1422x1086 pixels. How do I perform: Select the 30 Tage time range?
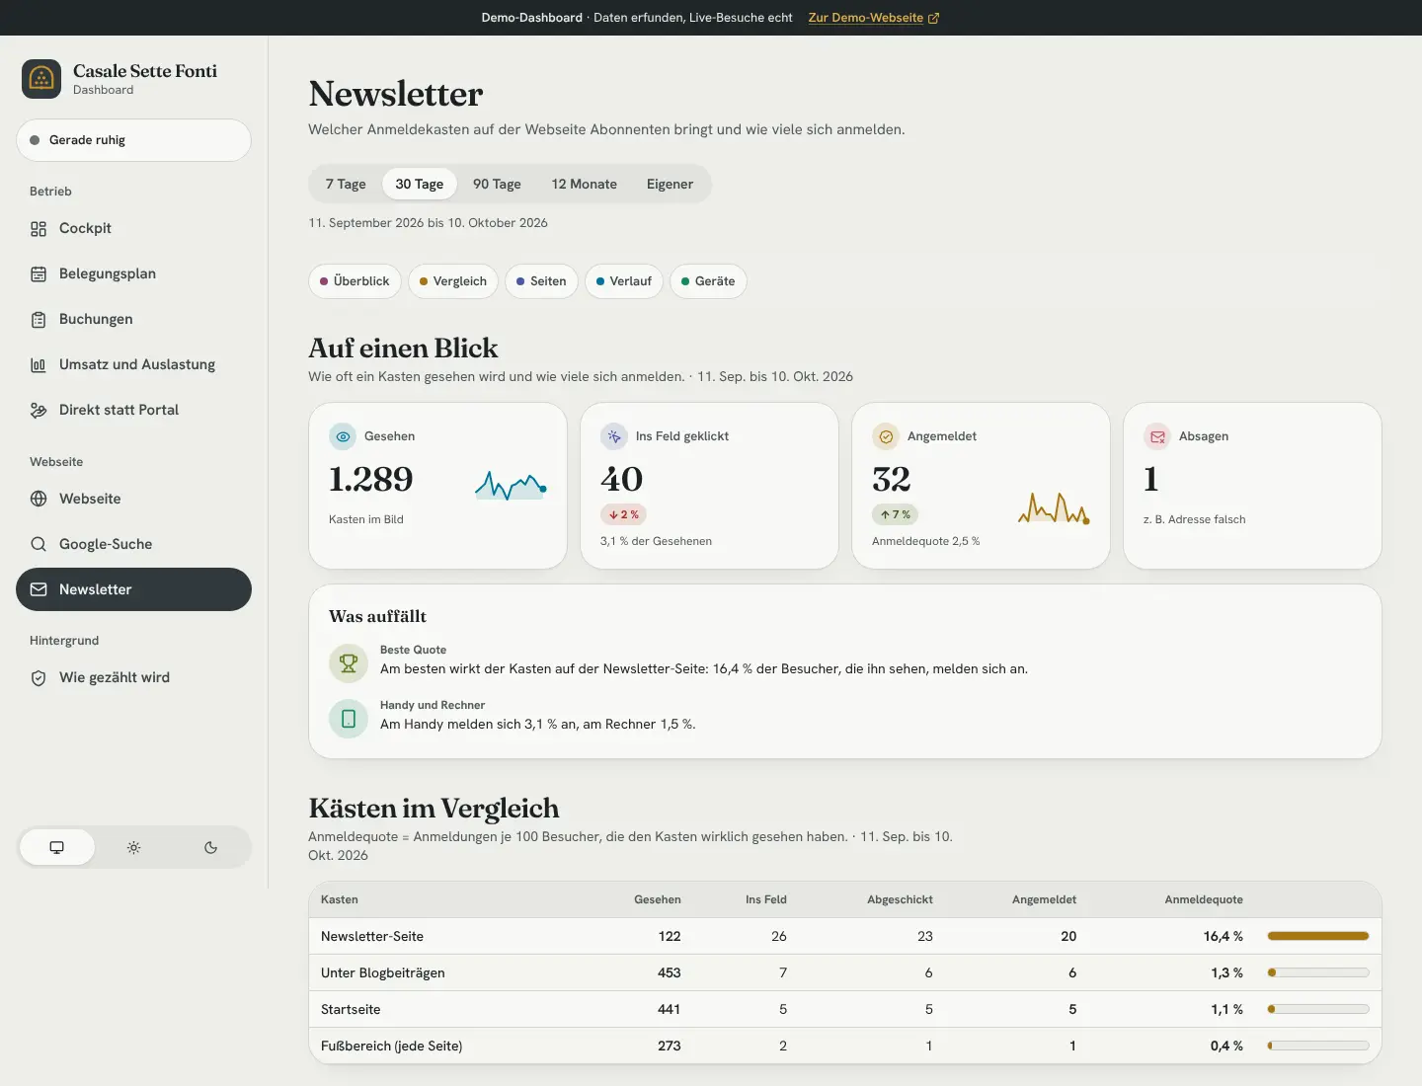pyautogui.click(x=420, y=184)
